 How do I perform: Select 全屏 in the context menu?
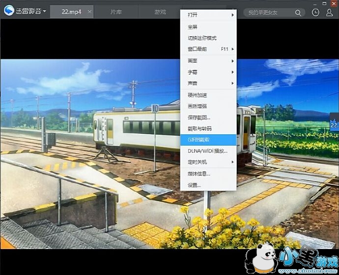[x=208, y=27]
